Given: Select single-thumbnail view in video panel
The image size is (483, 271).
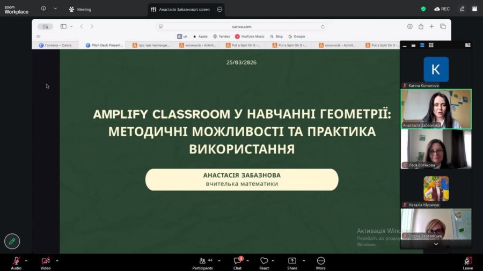Looking at the screenshot, I should coord(413,46).
